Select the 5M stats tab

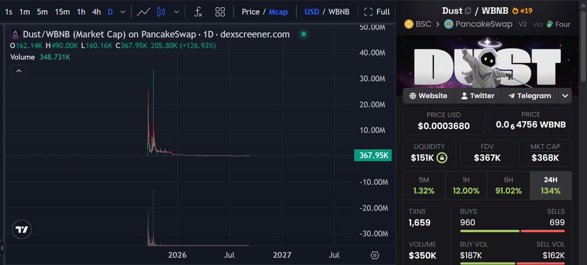tap(424, 185)
